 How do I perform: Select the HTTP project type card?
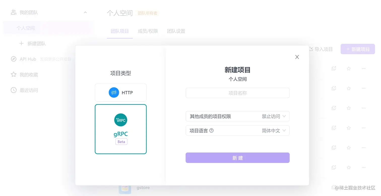121,92
